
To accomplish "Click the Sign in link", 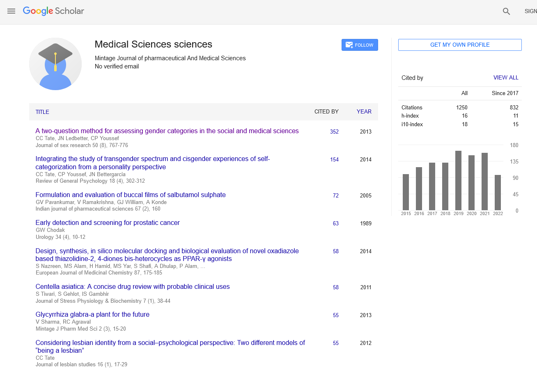I will (530, 11).
